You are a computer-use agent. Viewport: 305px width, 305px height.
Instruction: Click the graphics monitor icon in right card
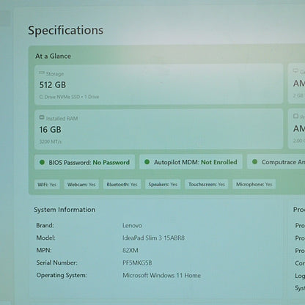click(x=295, y=71)
